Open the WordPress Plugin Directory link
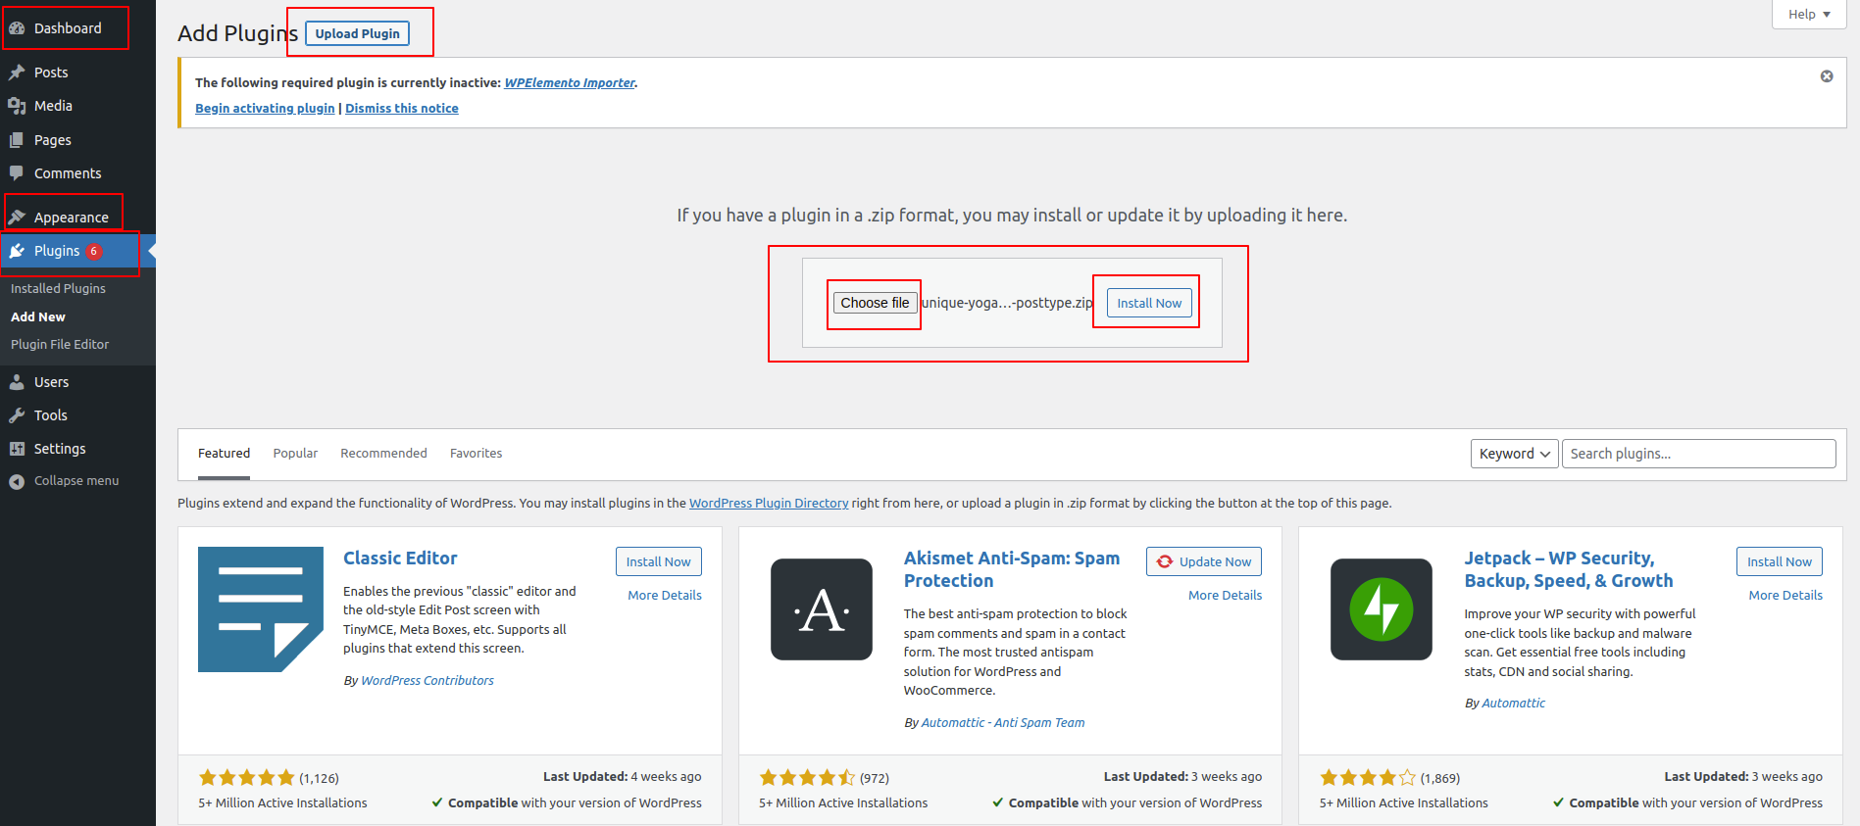The height and width of the screenshot is (826, 1860). pos(769,504)
